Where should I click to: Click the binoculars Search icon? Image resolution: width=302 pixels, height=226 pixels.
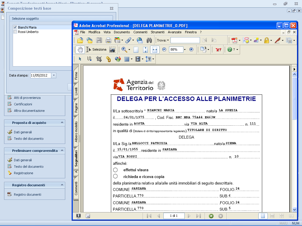(149, 40)
